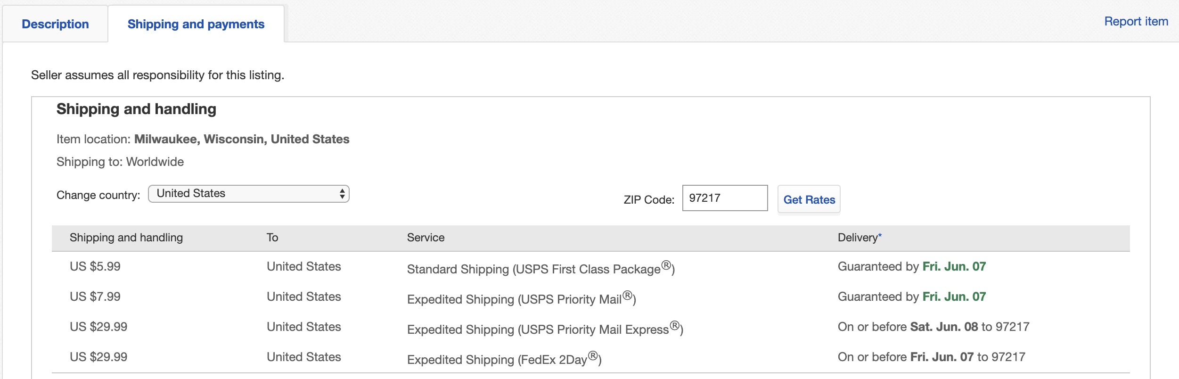Screen dimensions: 1179x379
Task: Open the Change country dropdown
Action: click(x=248, y=194)
